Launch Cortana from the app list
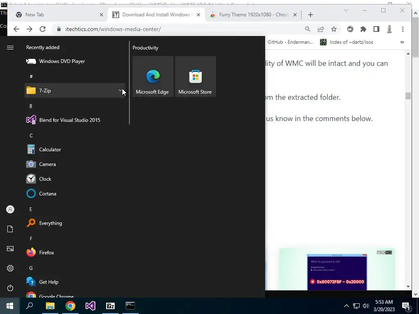Image resolution: width=419 pixels, height=314 pixels. pos(75,193)
